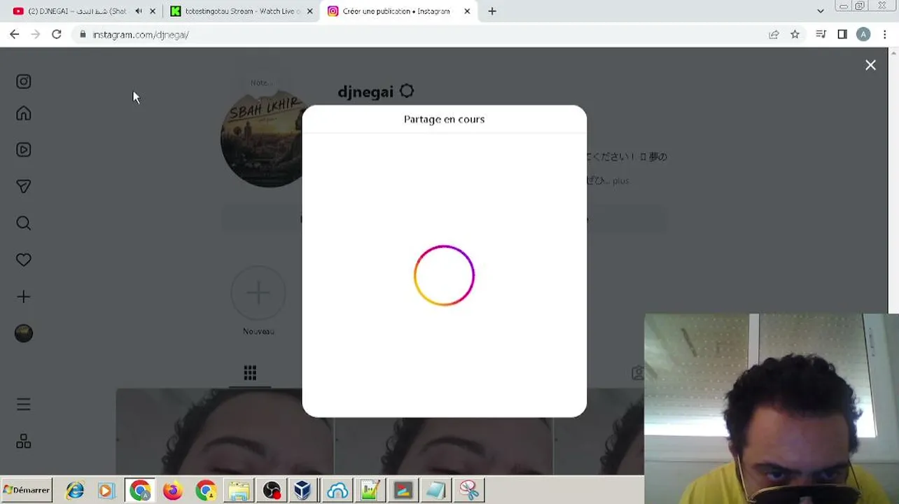Open the dark-square taskbar icon right of chart-and-pencil
The image size is (899, 504).
[x=403, y=491]
